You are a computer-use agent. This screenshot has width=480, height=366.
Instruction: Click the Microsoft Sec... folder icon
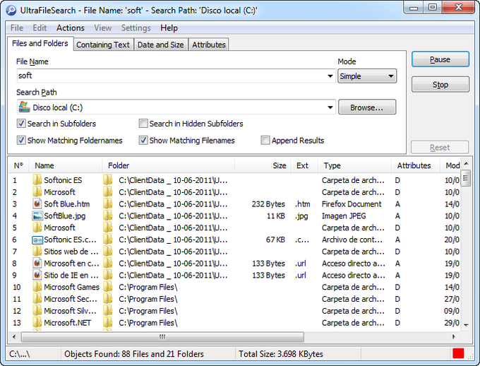(37, 299)
